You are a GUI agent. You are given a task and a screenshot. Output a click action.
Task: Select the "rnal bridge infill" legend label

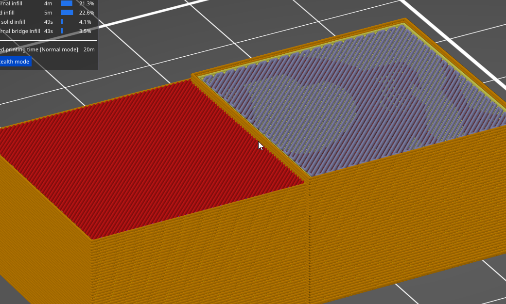click(x=20, y=31)
